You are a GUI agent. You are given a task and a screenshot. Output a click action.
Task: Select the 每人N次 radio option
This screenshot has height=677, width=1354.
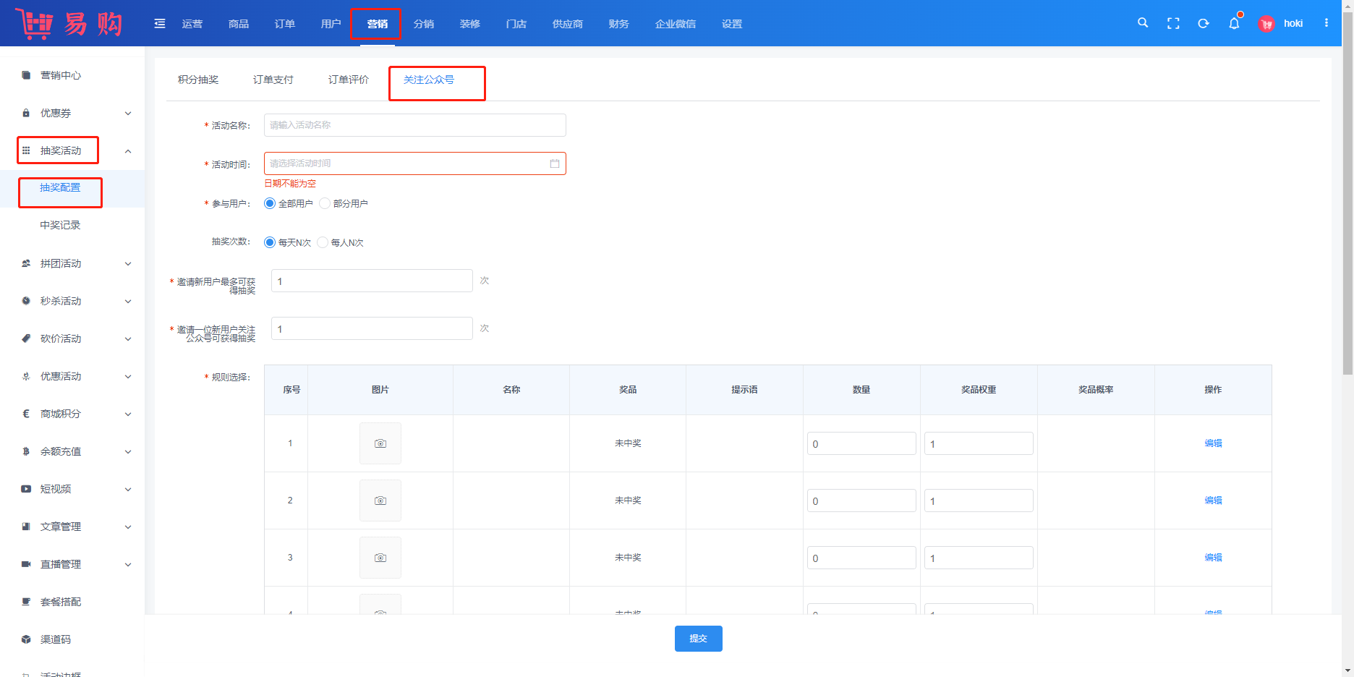(323, 242)
